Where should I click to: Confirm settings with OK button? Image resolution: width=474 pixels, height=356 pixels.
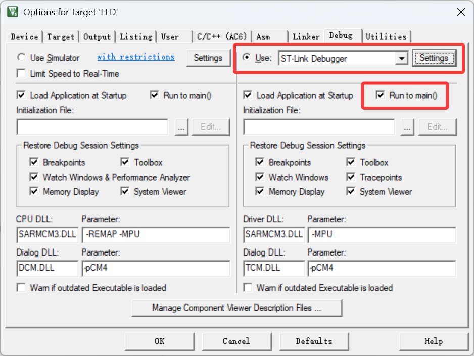(159, 341)
